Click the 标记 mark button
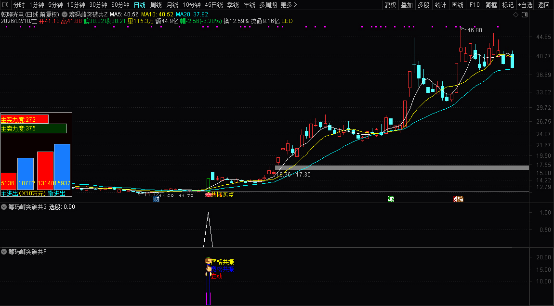Image resolution: width=554 pixels, height=306 pixels. 508,5
